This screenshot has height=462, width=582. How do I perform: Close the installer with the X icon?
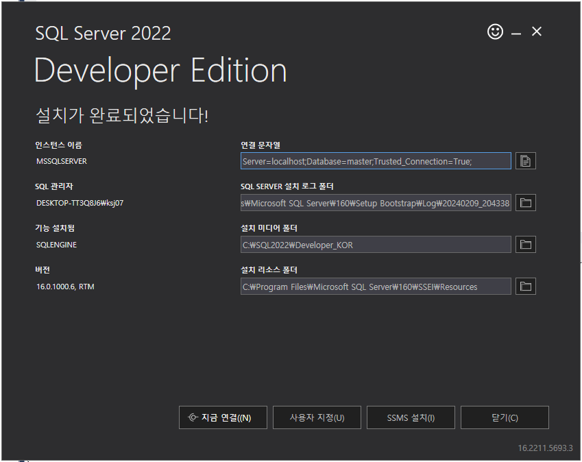pyautogui.click(x=536, y=32)
